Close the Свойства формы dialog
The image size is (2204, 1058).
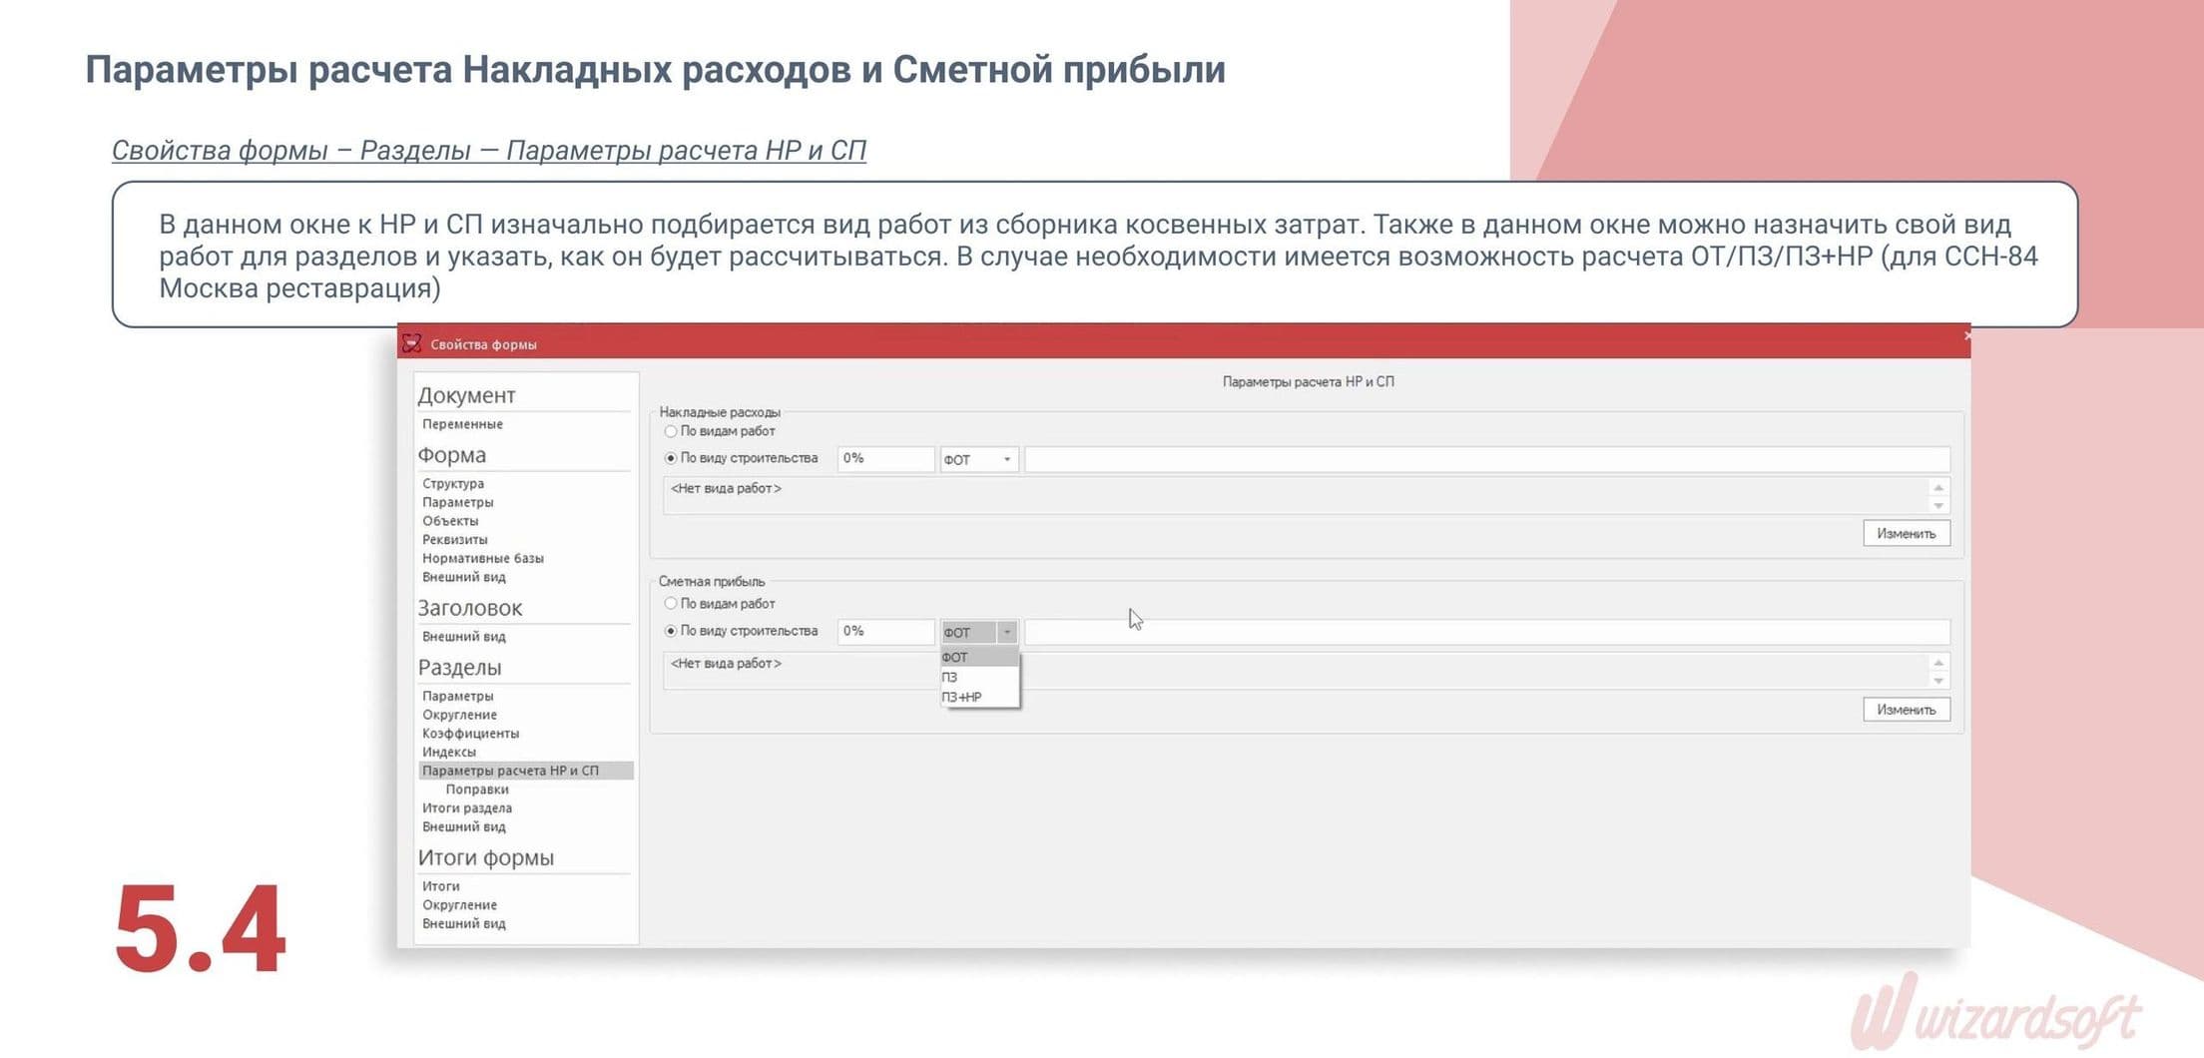pos(1965,336)
